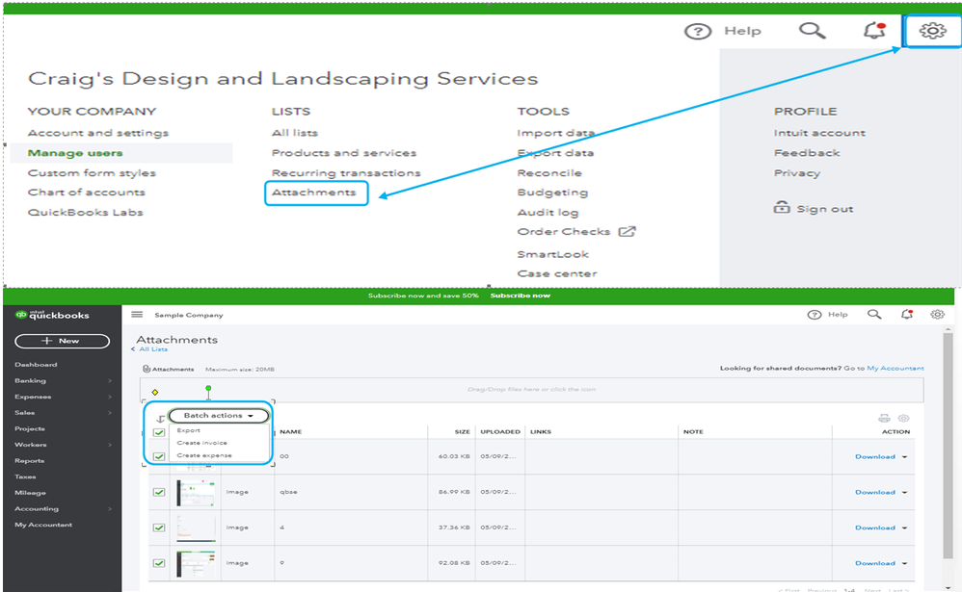Screen dimensions: 962x592
Task: Choose Create invoice from the Batch actions menu
Action: [x=201, y=443]
